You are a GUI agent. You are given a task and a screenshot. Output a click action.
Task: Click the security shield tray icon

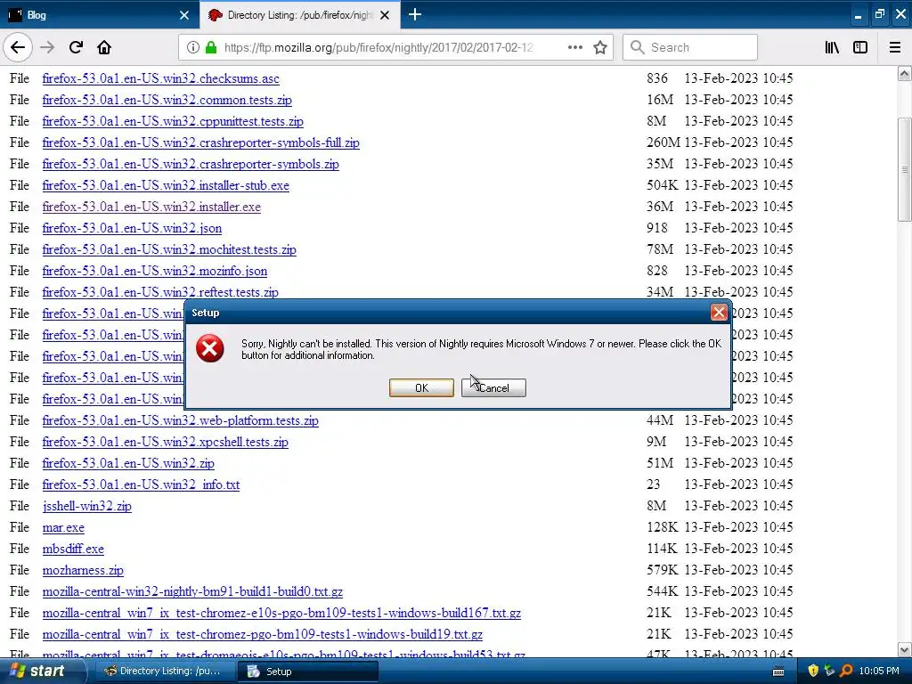[x=813, y=671]
